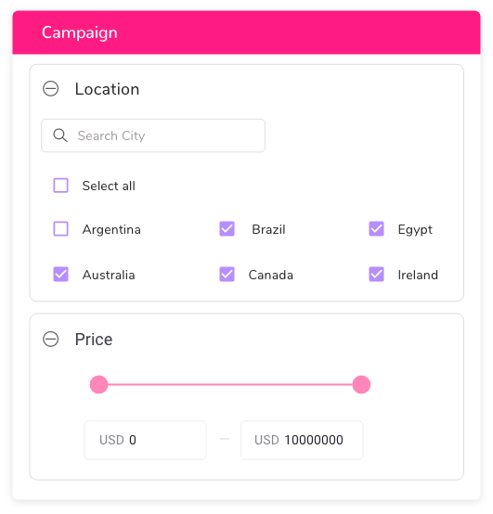Uncheck the Brazil checkbox
This screenshot has width=493, height=514.
227,229
